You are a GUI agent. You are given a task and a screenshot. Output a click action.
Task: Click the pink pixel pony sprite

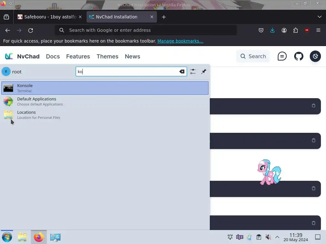tap(269, 172)
